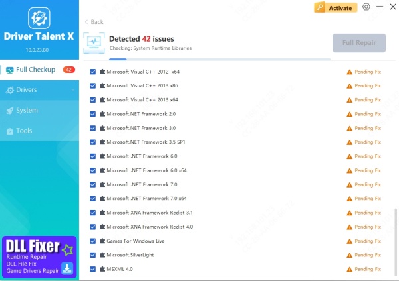399x281 pixels.
Task: Click the Tools briefcase icon in sidebar
Action: (9, 131)
